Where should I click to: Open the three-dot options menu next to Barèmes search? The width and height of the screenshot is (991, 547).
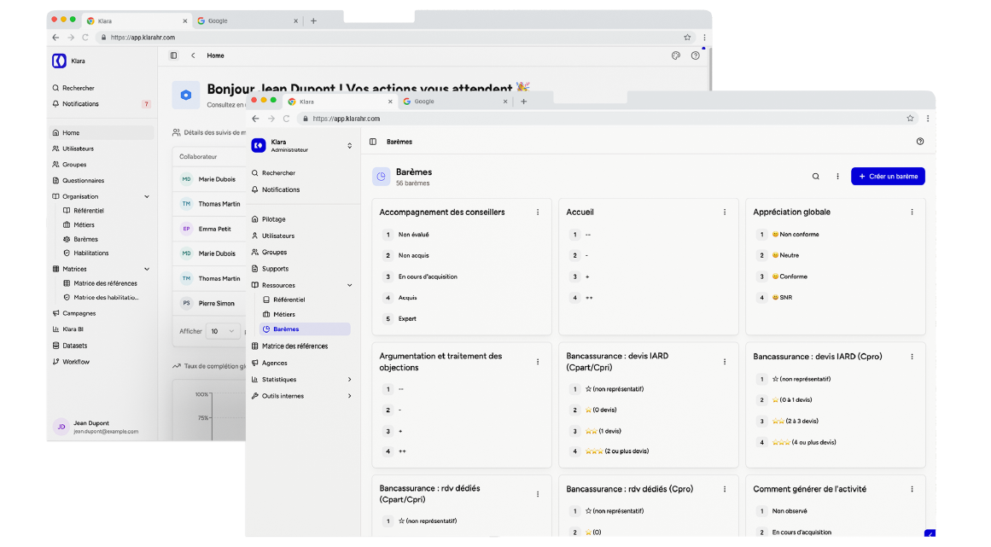[837, 177]
